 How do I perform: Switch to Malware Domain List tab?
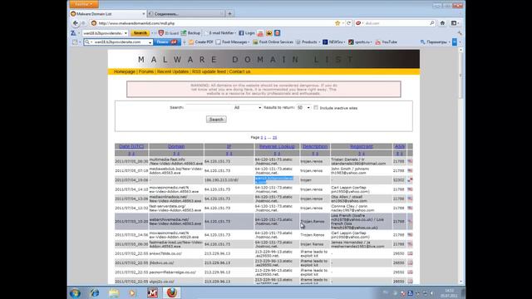pyautogui.click(x=107, y=14)
